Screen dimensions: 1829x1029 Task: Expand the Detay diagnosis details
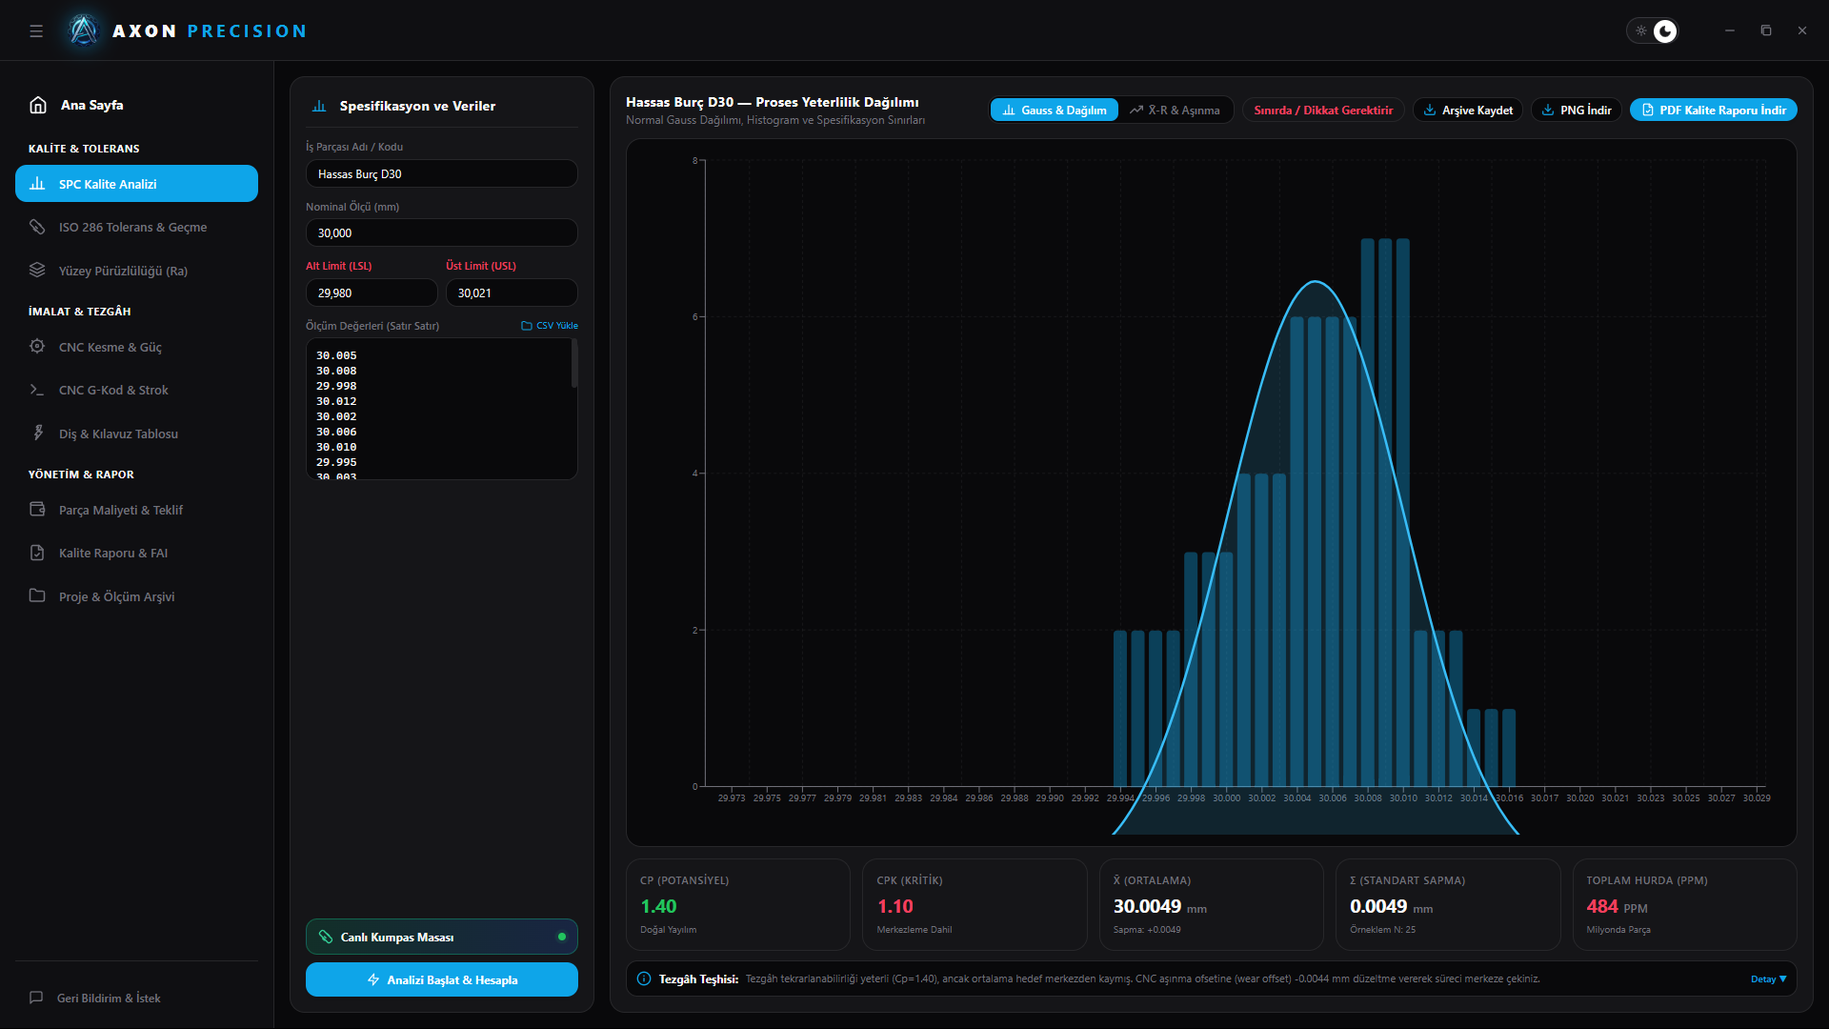[x=1768, y=979]
